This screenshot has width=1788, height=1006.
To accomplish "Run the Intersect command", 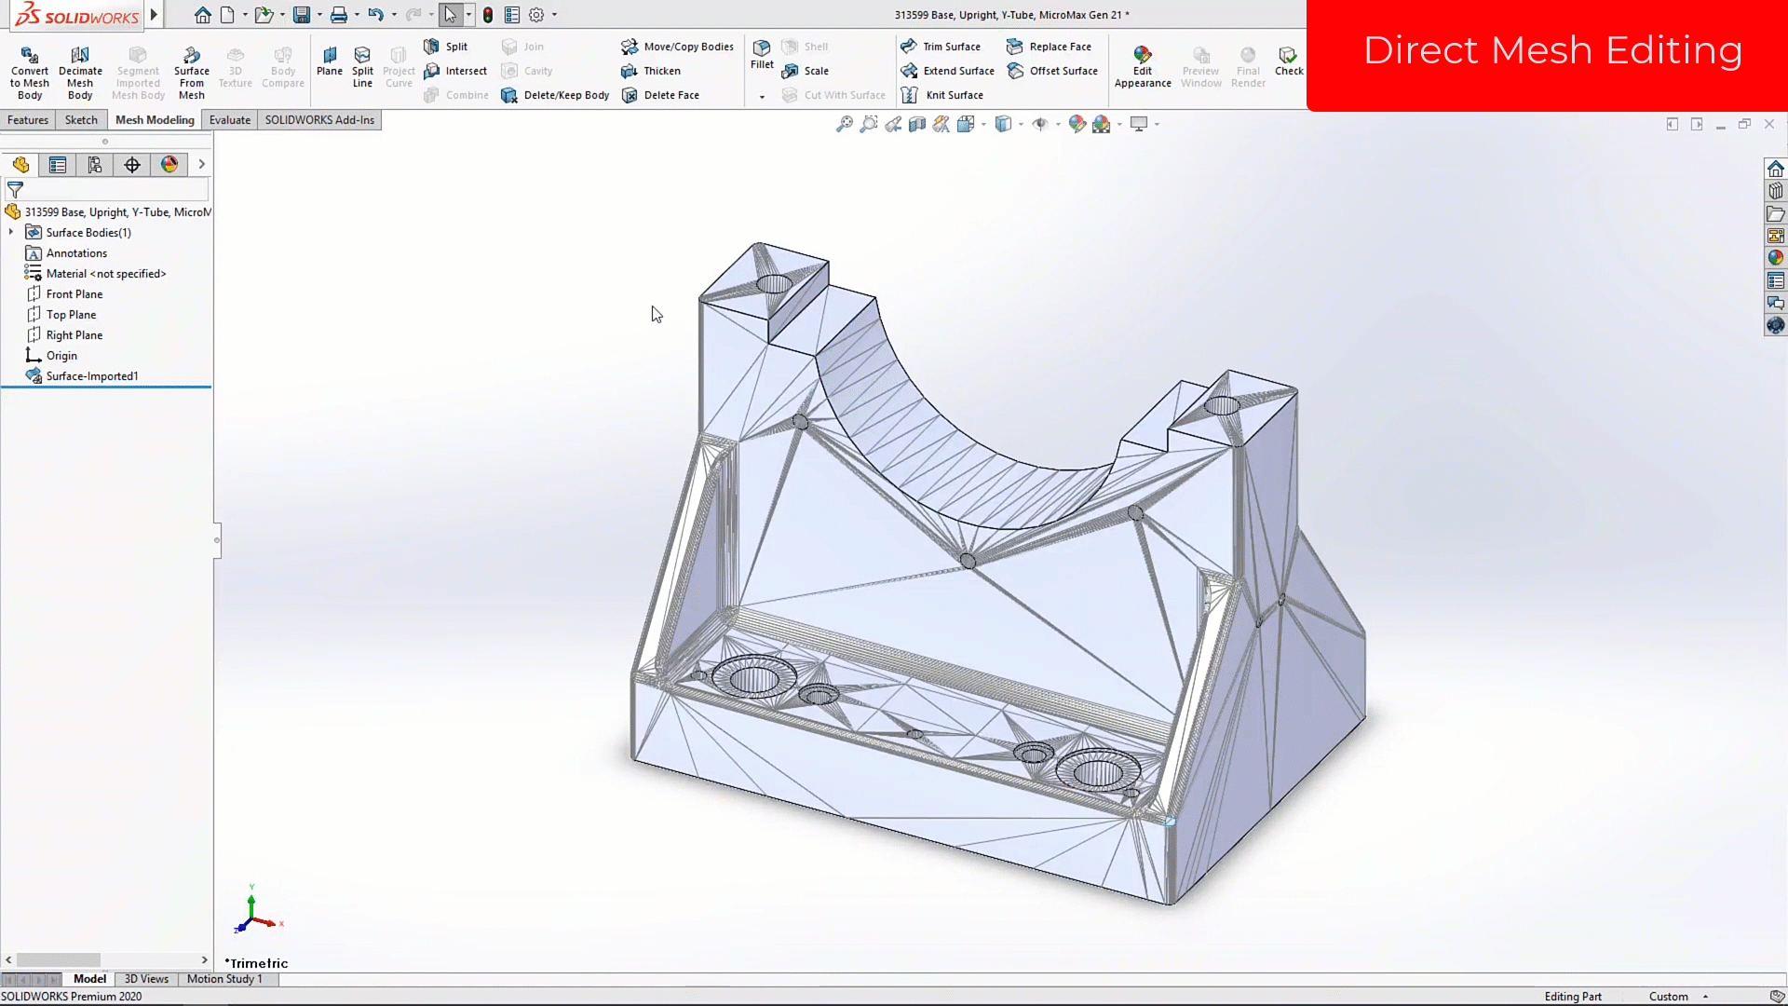I will pyautogui.click(x=454, y=71).
